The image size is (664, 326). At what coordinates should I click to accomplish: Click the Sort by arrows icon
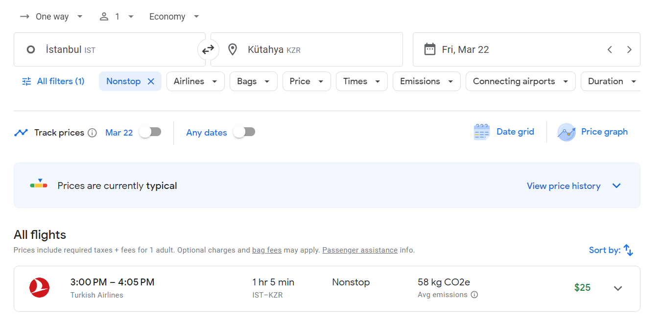[x=628, y=250]
